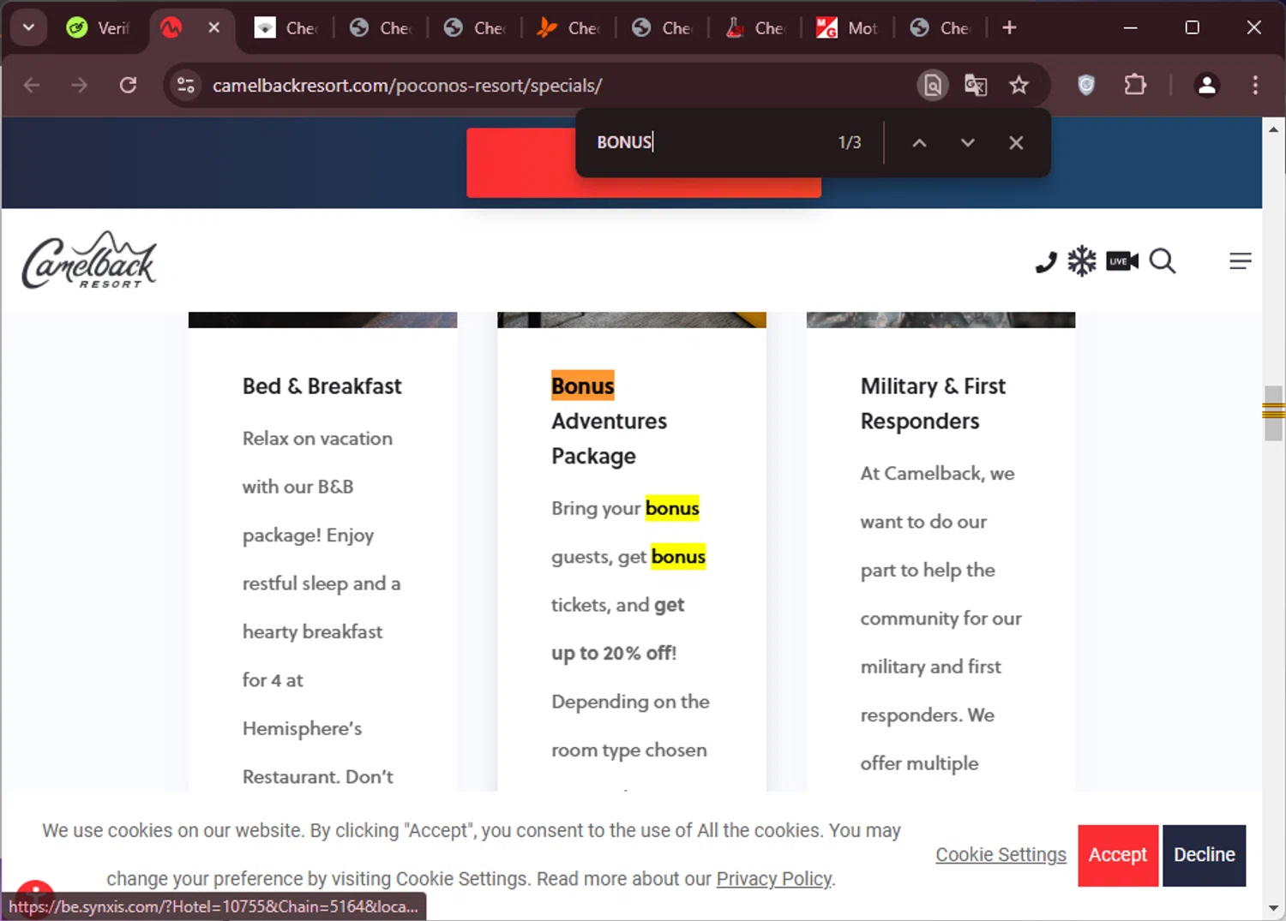Screen dimensions: 1286x921
Task: Jump to next find result
Action: 968,143
